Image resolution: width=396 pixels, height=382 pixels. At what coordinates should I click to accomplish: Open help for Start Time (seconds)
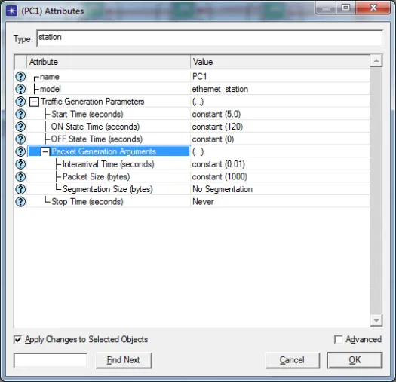20,114
